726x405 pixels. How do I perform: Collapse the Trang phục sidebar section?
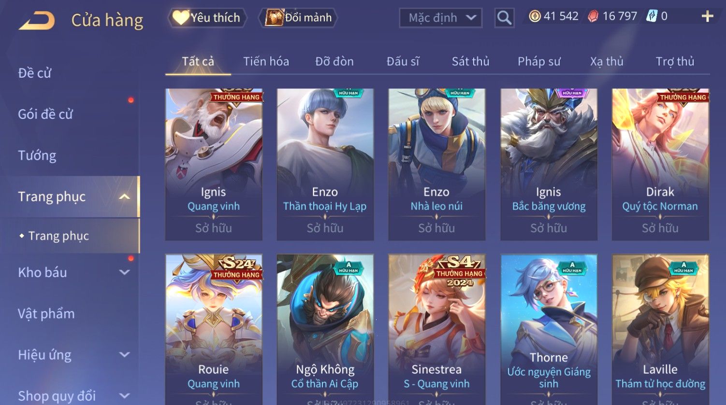tap(124, 197)
